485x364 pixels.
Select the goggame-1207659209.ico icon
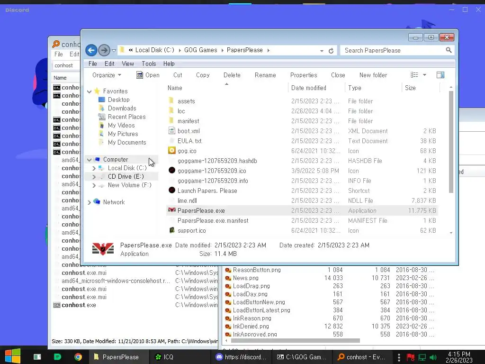(x=171, y=170)
